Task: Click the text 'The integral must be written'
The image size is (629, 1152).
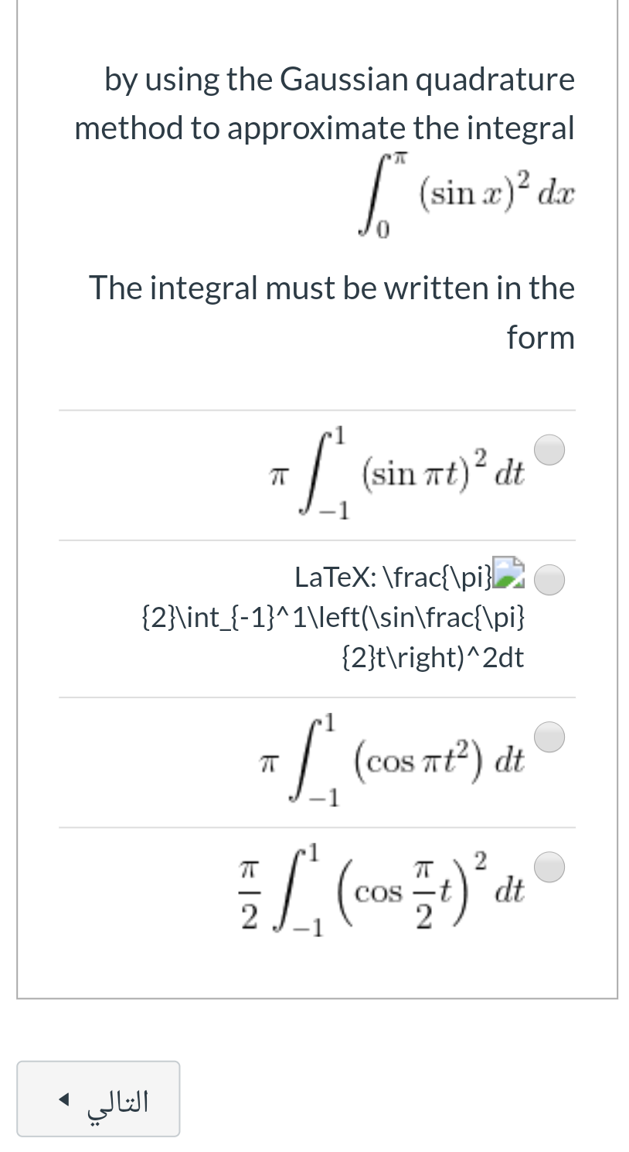Action: click(332, 287)
